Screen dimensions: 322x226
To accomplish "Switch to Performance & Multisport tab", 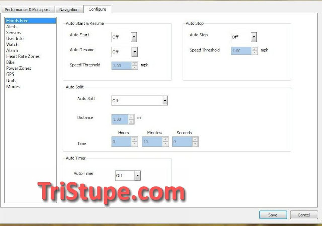I will pyautogui.click(x=27, y=10).
